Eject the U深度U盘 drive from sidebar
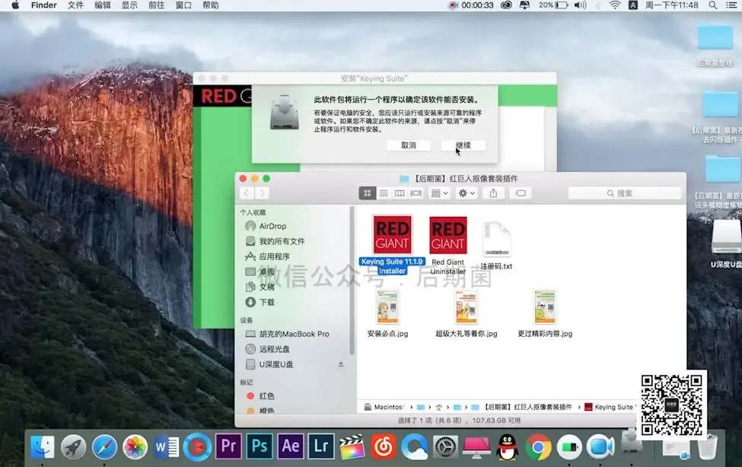The height and width of the screenshot is (467, 742). (341, 364)
